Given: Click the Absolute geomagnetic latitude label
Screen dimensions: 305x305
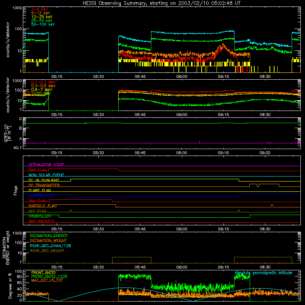Looking at the screenshot, I should [x=263, y=273].
